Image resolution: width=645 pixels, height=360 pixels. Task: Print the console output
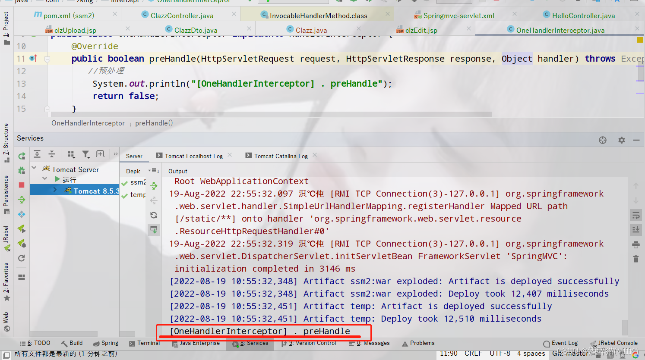[636, 244]
